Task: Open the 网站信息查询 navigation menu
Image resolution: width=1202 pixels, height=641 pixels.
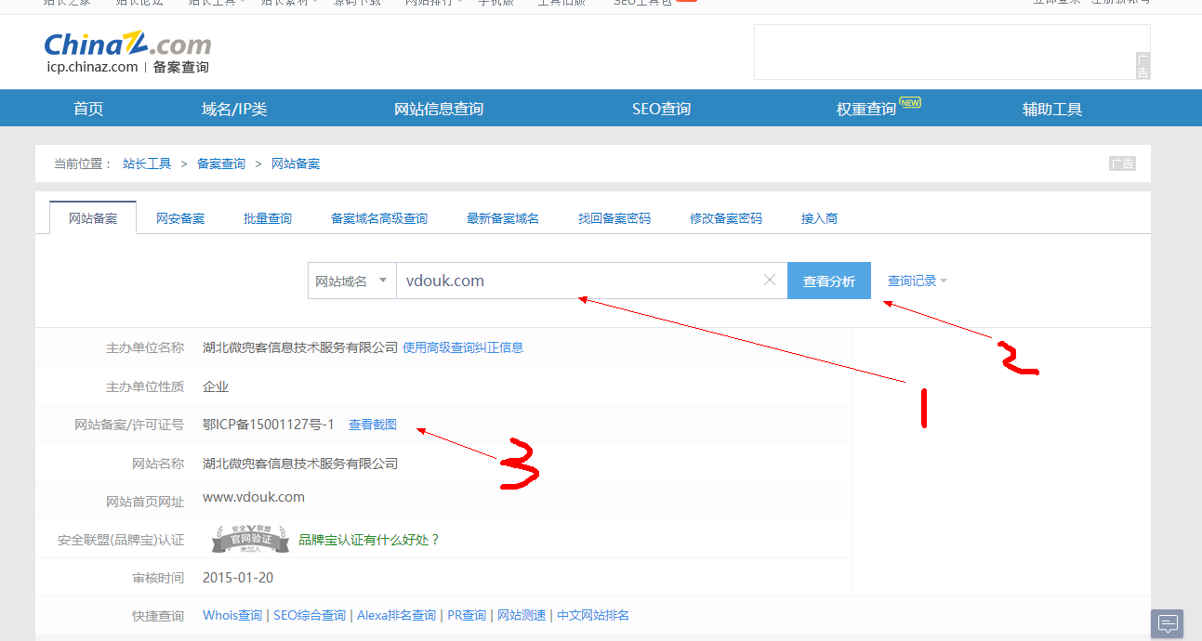Action: 439,109
